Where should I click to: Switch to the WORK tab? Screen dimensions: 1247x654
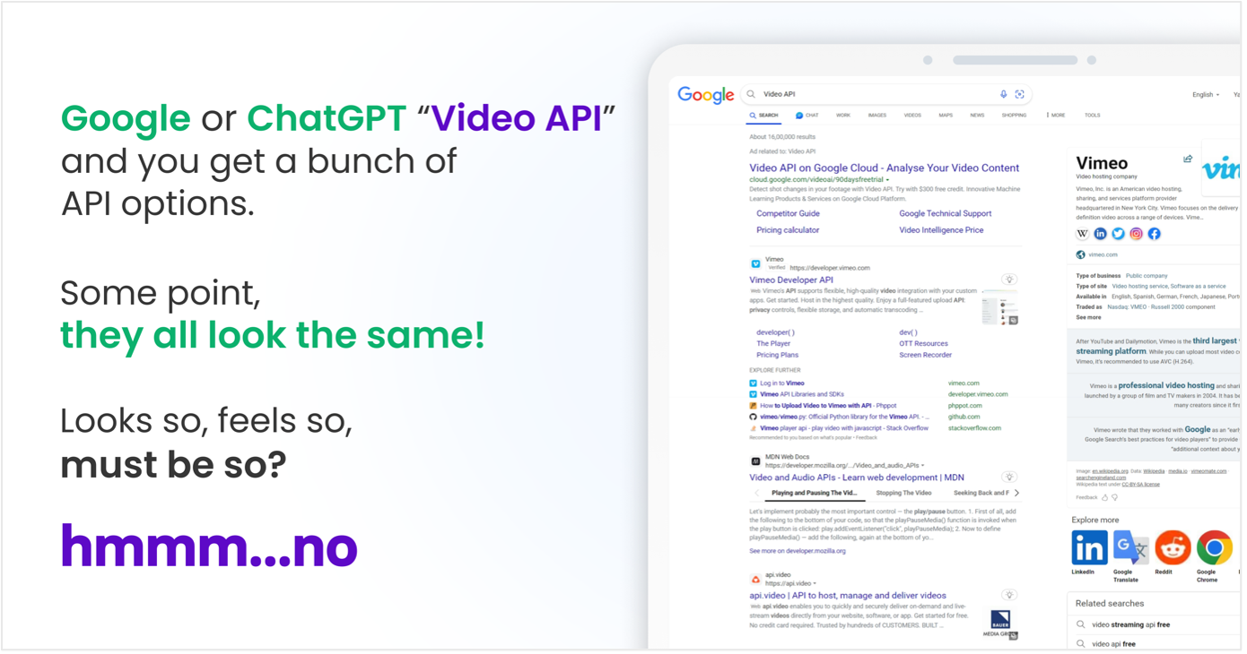click(842, 115)
